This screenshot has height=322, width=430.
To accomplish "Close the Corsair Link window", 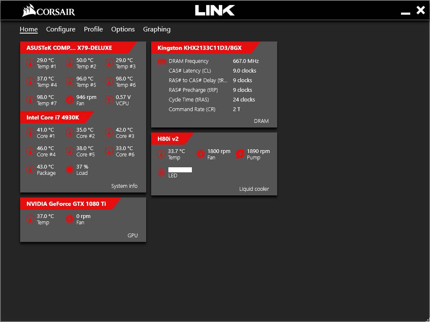I will pyautogui.click(x=420, y=10).
